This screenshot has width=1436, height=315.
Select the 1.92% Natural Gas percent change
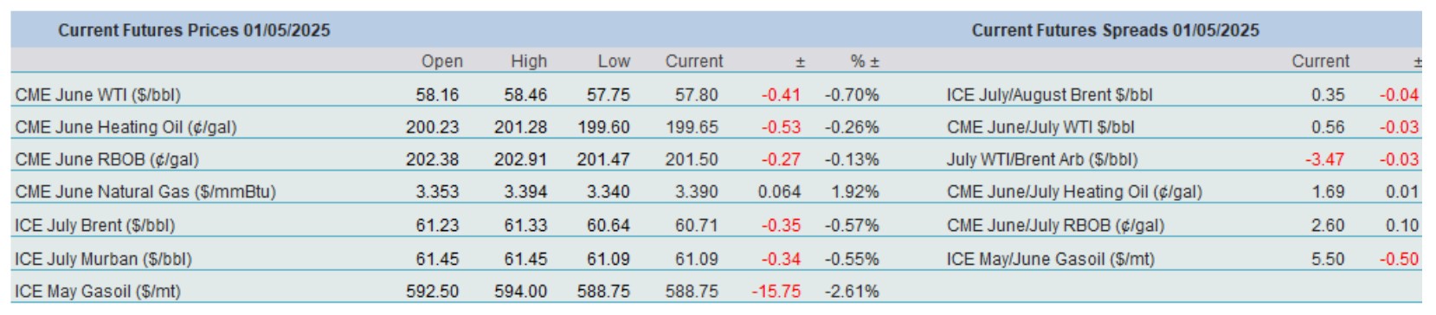854,192
